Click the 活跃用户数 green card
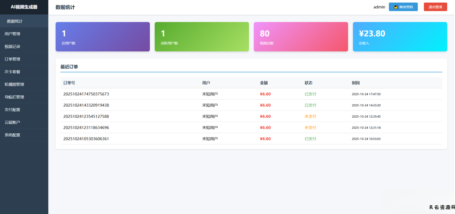The height and width of the screenshot is (214, 455). (202, 37)
